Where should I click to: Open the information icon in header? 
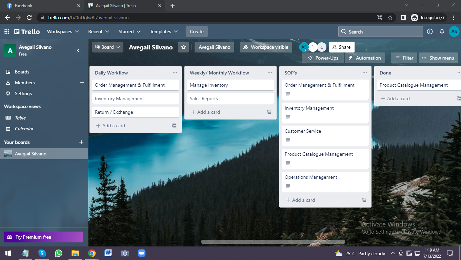430,31
